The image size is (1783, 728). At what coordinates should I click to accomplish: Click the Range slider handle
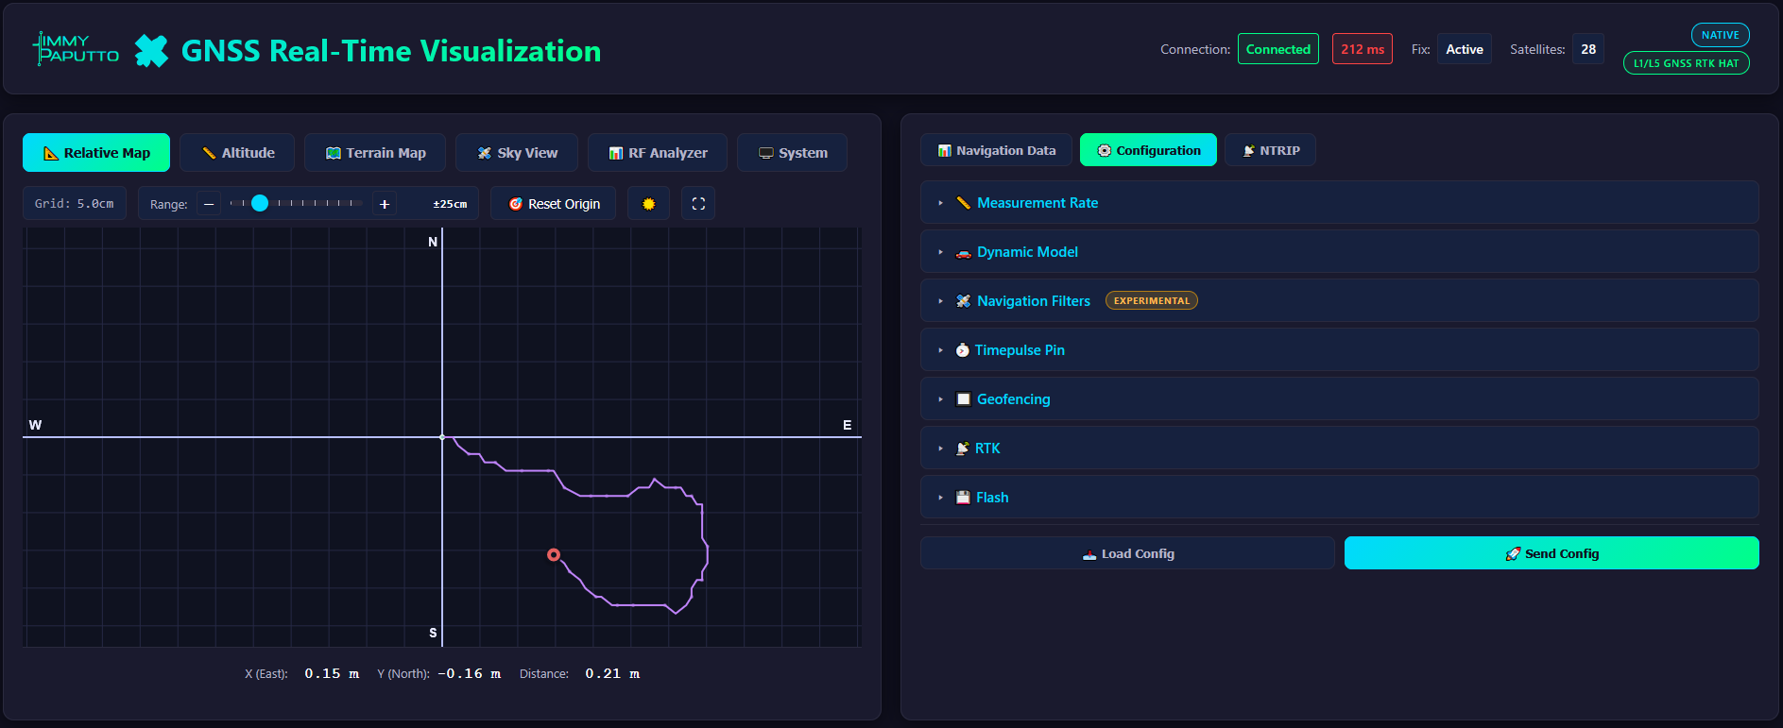(260, 203)
